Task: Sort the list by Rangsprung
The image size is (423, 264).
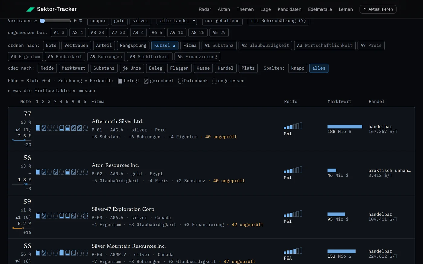Action: click(133, 46)
